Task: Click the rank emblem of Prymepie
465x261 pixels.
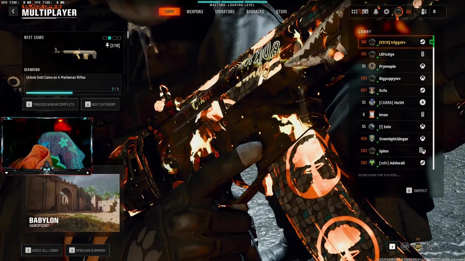Action: (372, 66)
